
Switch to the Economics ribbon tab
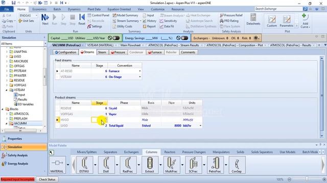click(x=39, y=9)
